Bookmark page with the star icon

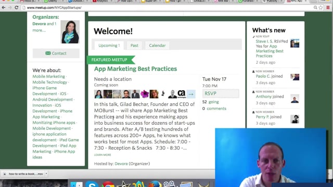click(321, 8)
